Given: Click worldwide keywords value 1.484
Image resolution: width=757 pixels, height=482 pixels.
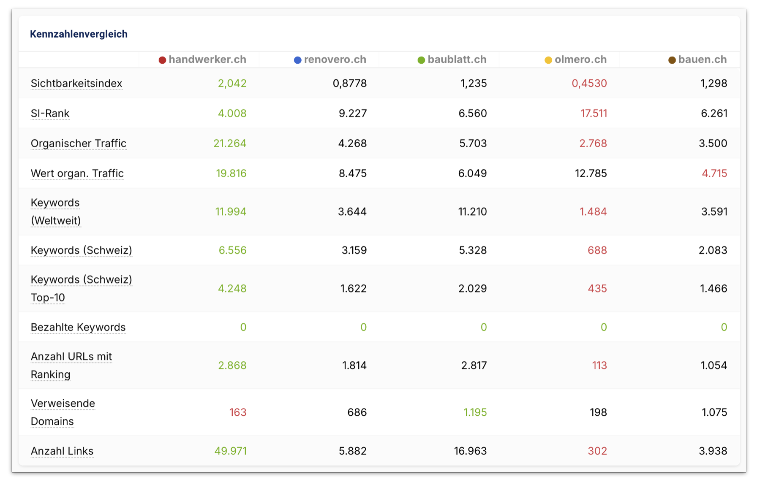Looking at the screenshot, I should point(593,212).
